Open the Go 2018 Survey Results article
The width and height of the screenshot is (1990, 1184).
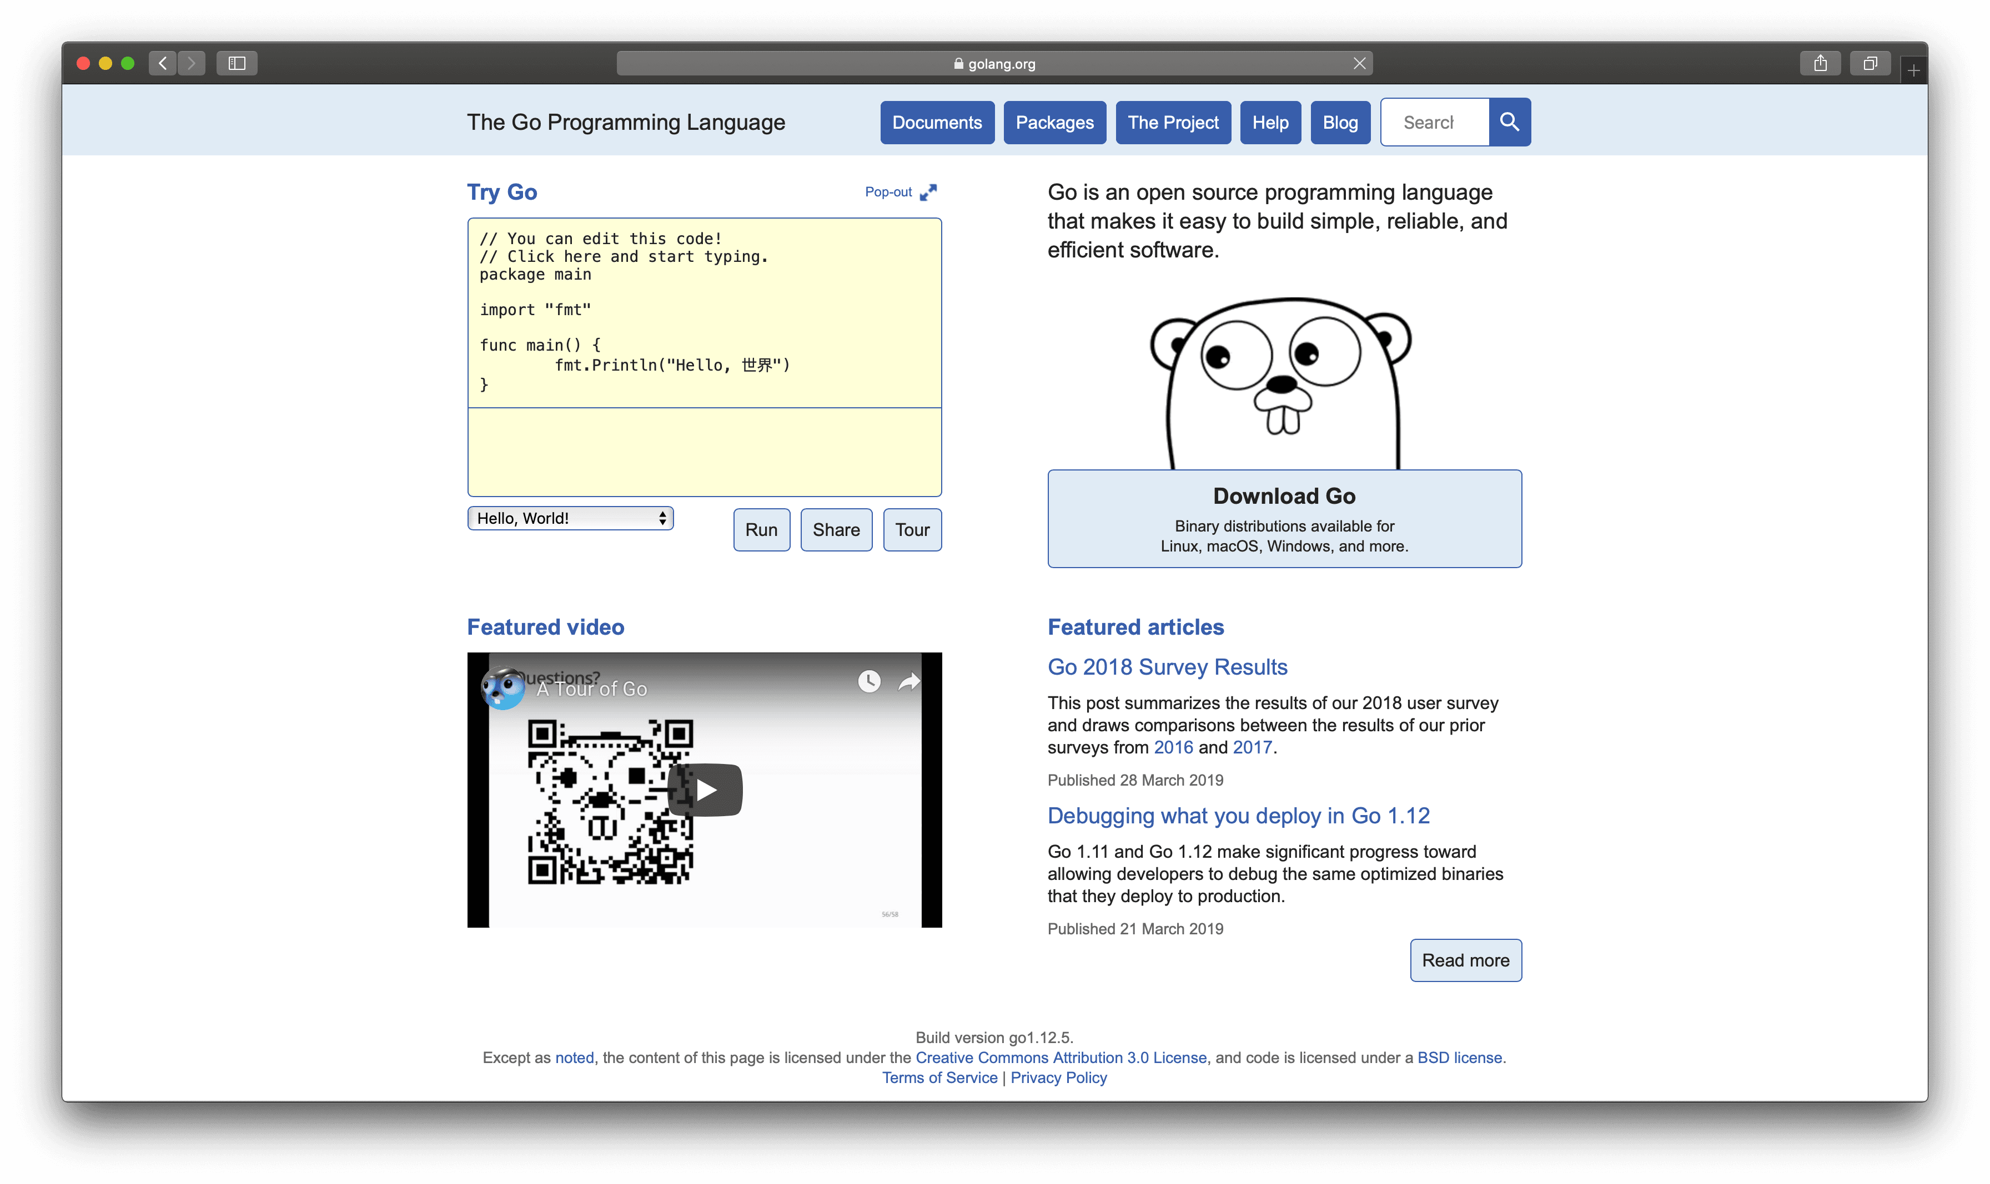click(x=1167, y=667)
